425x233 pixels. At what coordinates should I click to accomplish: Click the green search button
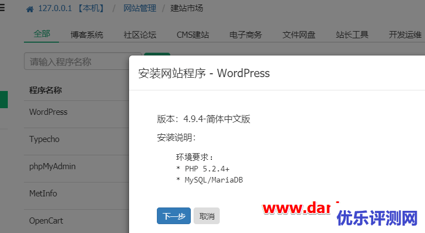point(156,58)
